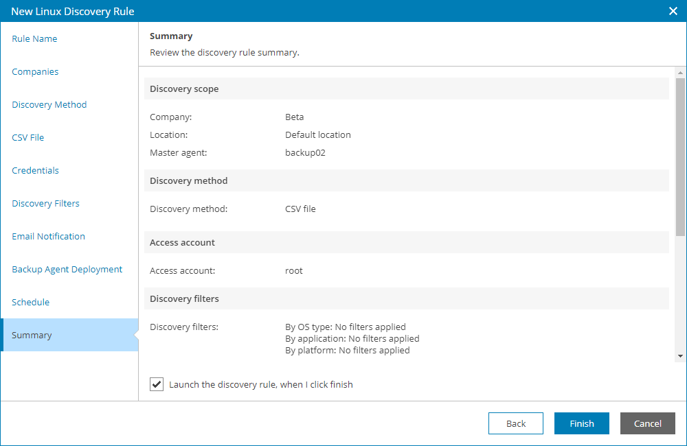The height and width of the screenshot is (446, 687).
Task: Select the Credentials step
Action: coord(36,171)
